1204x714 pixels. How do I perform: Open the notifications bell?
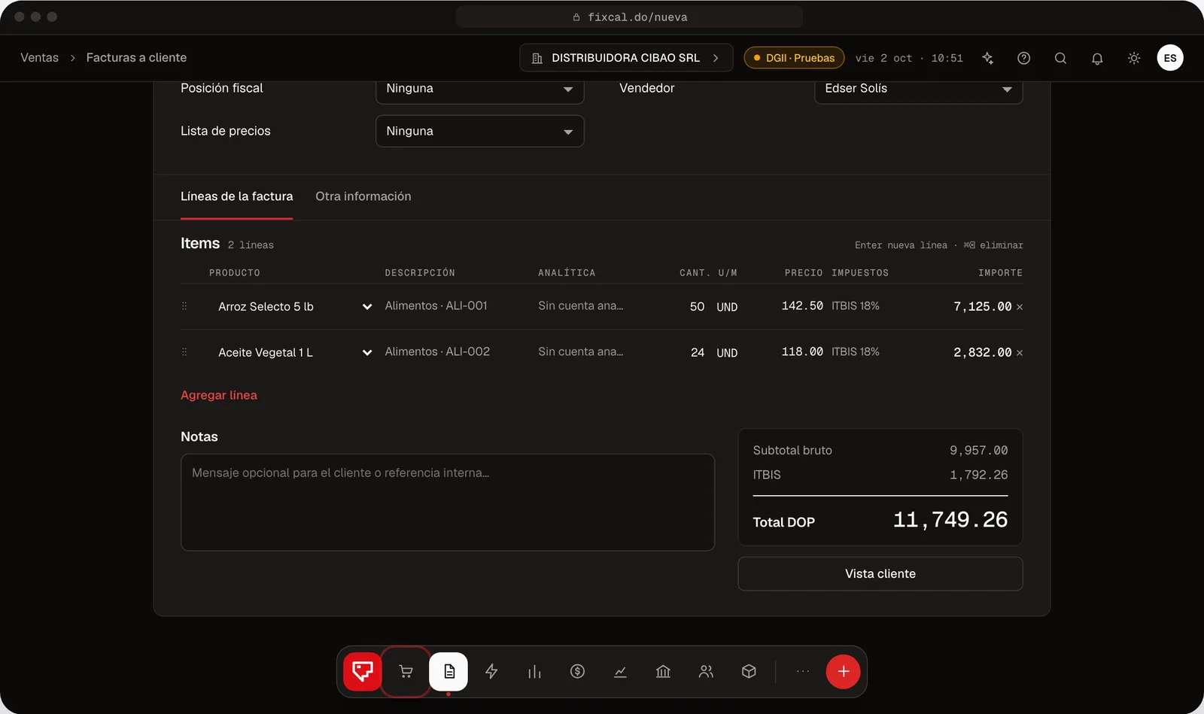click(1097, 58)
